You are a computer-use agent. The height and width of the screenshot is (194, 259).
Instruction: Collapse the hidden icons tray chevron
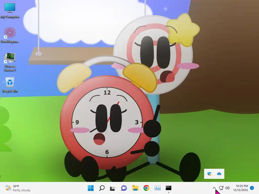click(x=214, y=188)
